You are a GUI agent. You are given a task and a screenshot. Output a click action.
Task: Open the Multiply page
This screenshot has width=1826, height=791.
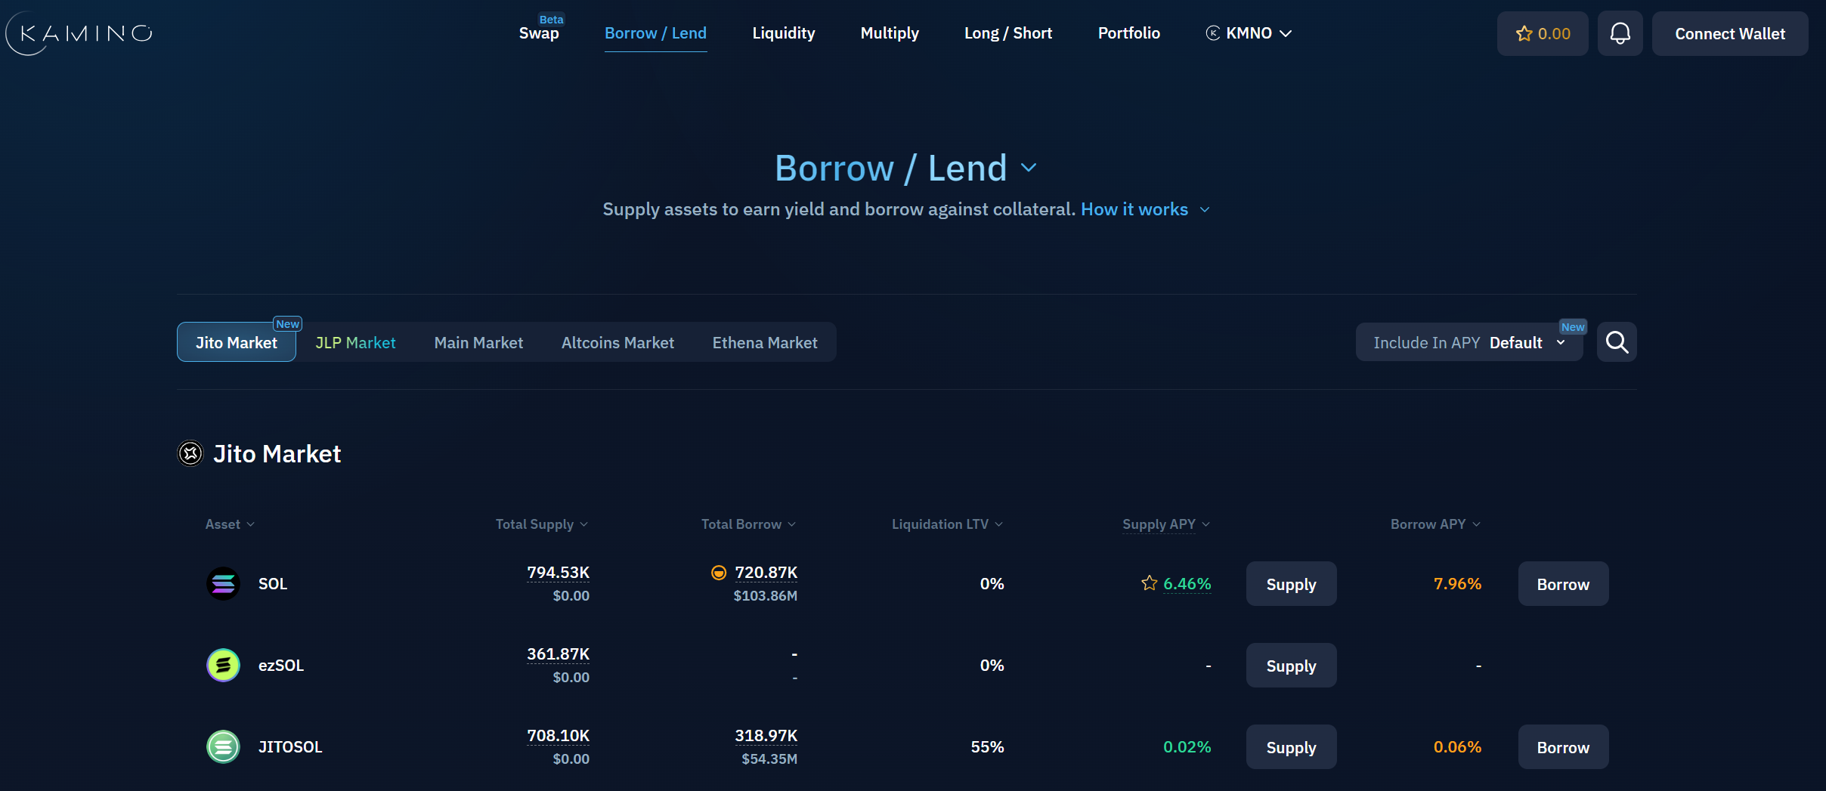coord(890,33)
